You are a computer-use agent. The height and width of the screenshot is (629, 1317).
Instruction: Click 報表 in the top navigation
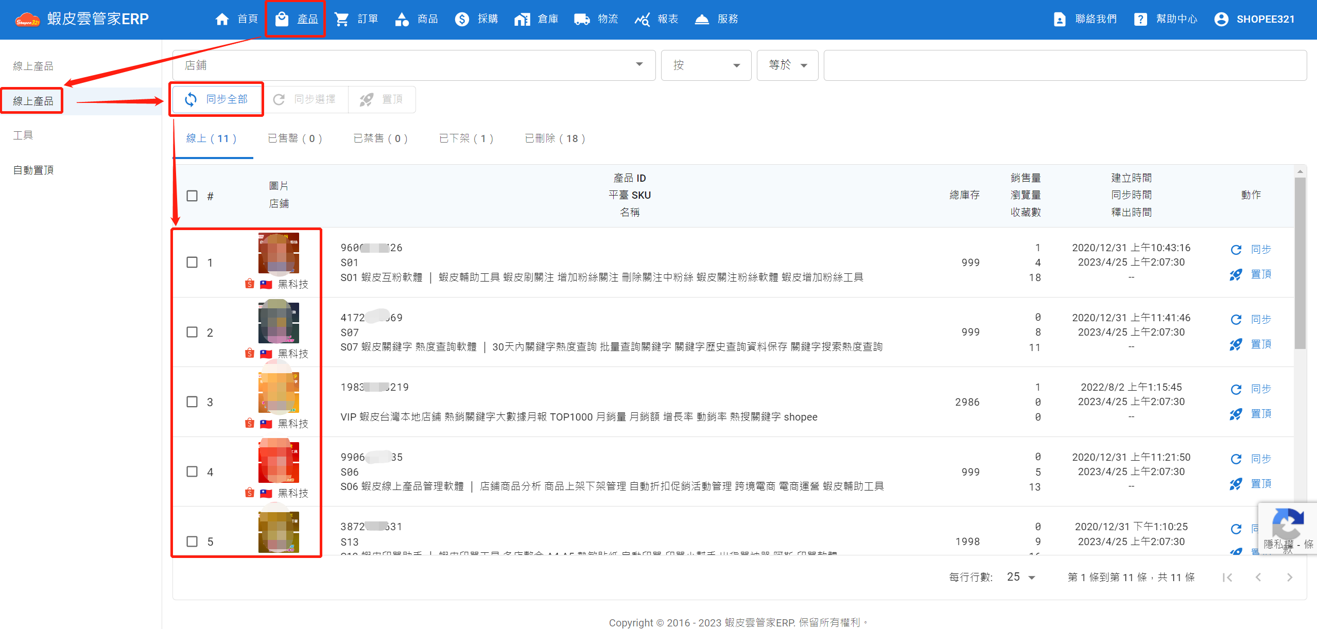[668, 19]
